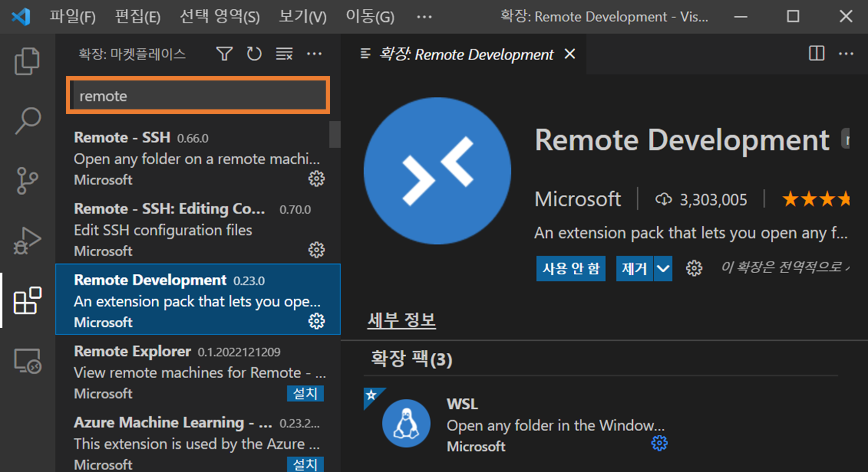This screenshot has width=868, height=472.
Task: Open the 파일(F) menu
Action: [73, 17]
